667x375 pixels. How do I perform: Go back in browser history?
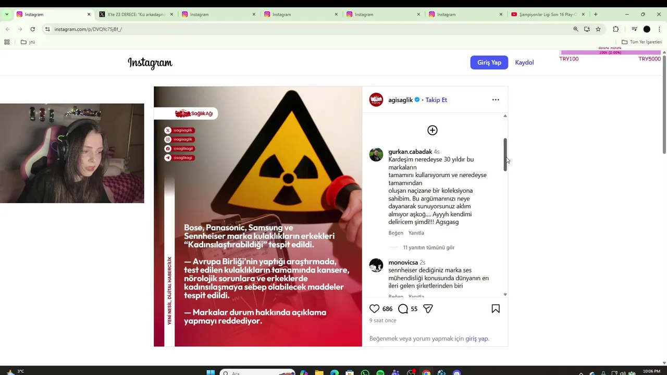8,29
